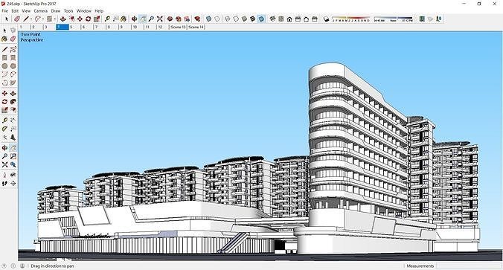Expand the Arc tool dropdown arrow
The image size is (503, 270).
pyautogui.click(x=43, y=19)
